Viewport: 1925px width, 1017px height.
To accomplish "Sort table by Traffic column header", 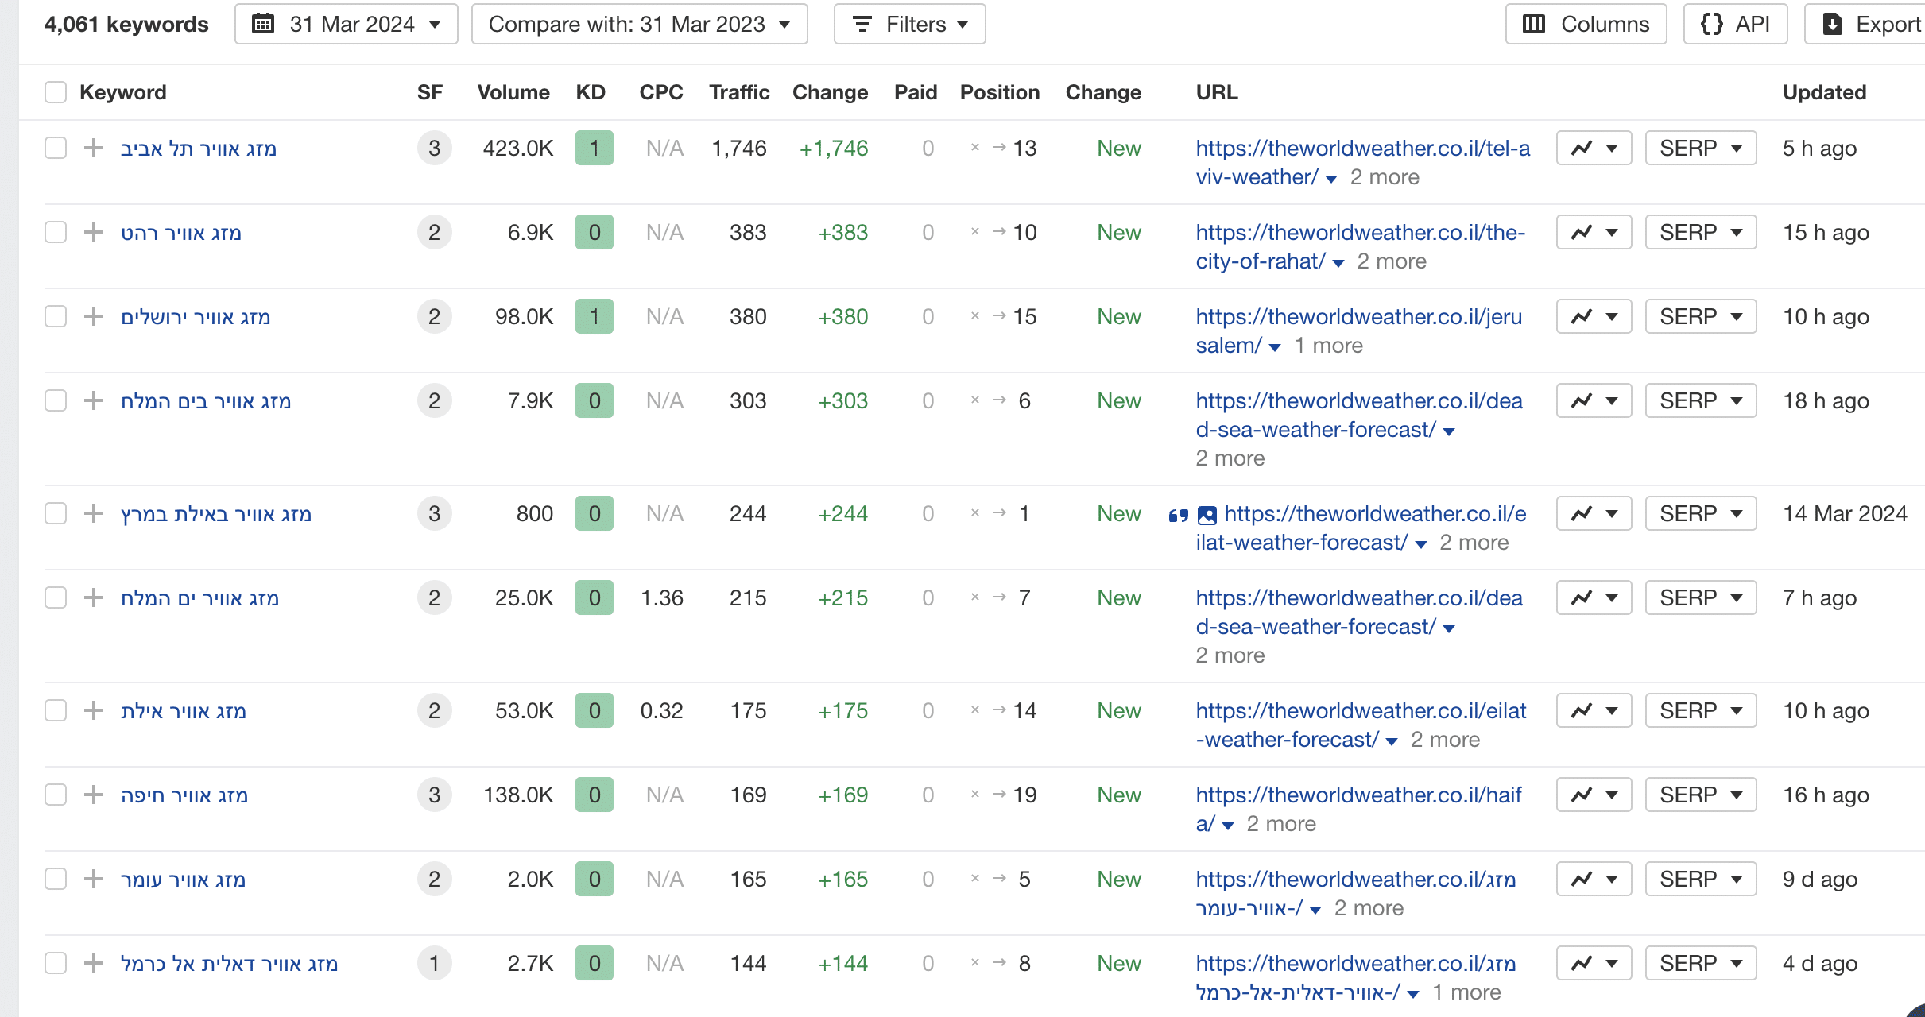I will (x=739, y=92).
